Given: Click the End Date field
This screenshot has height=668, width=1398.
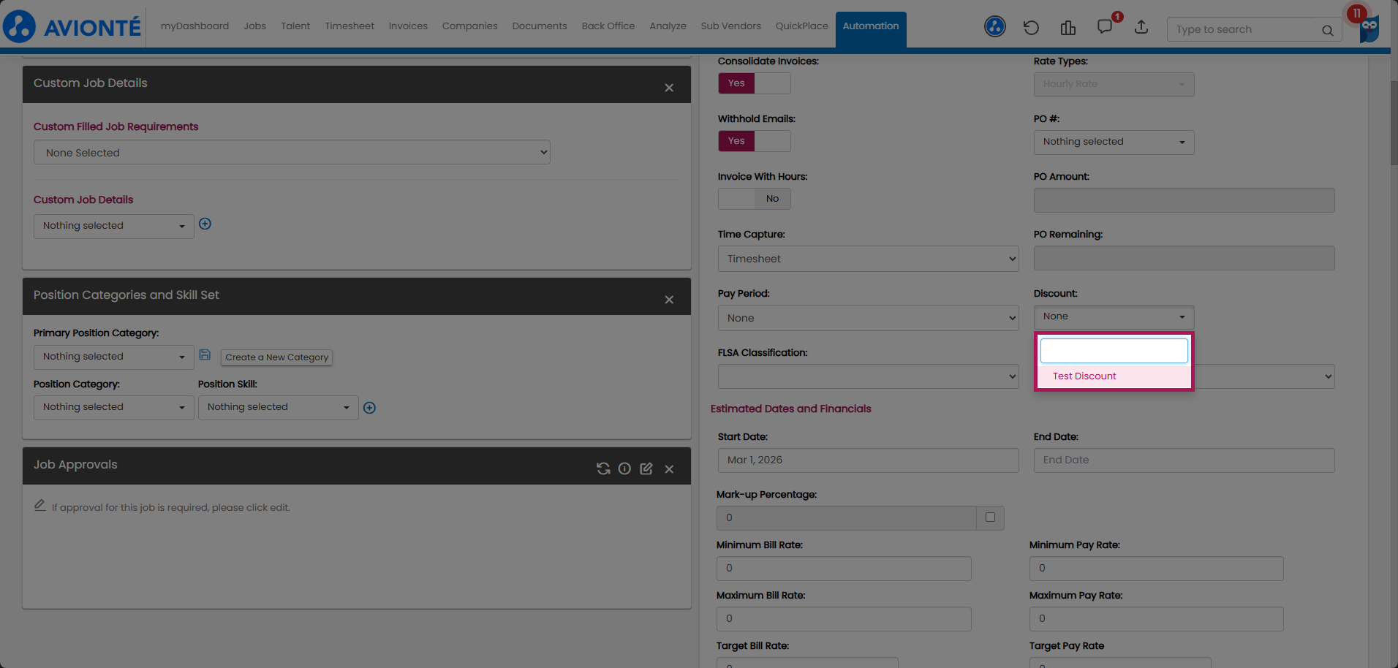Looking at the screenshot, I should pyautogui.click(x=1184, y=460).
